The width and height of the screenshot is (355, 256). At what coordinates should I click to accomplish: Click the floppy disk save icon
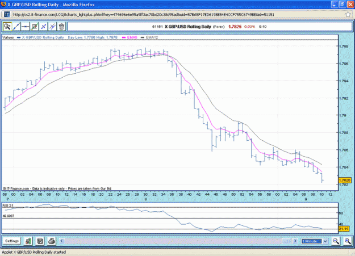click(x=40, y=241)
